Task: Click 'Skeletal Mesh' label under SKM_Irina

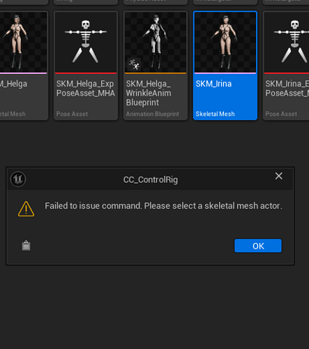Action: click(215, 114)
